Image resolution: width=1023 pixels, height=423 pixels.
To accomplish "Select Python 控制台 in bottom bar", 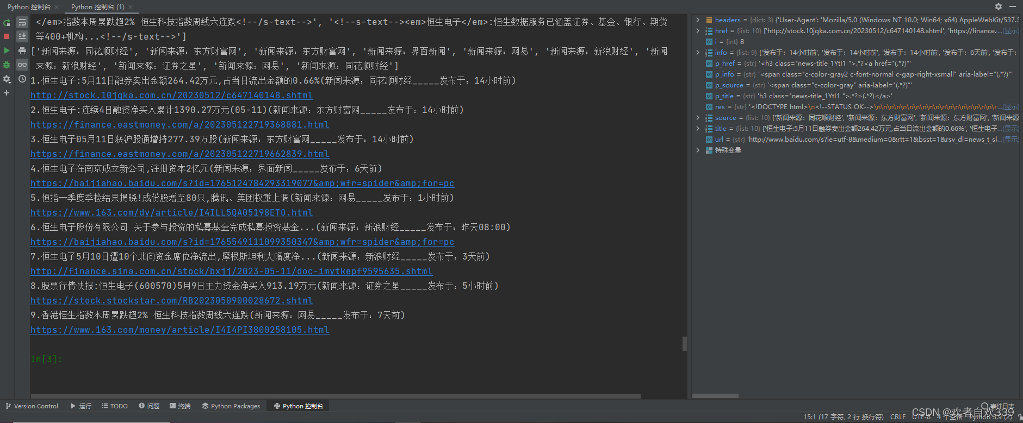I will coord(299,406).
